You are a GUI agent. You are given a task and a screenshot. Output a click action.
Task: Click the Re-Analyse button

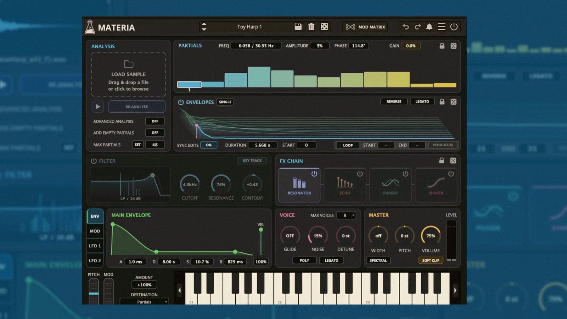pyautogui.click(x=136, y=107)
